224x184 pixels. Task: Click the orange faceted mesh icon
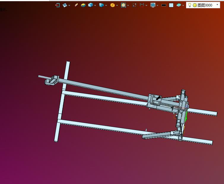point(112,5)
